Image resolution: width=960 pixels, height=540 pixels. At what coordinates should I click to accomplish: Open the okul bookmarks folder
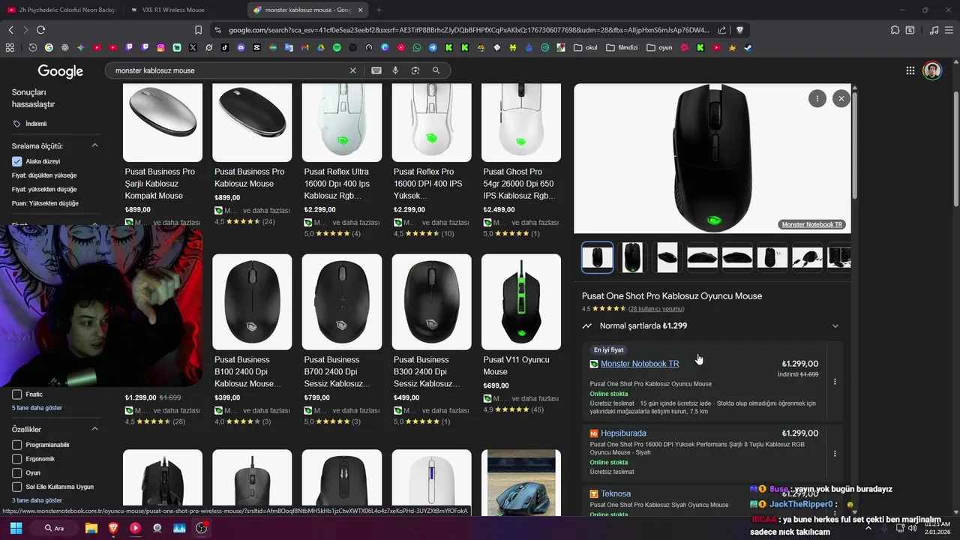pos(586,47)
